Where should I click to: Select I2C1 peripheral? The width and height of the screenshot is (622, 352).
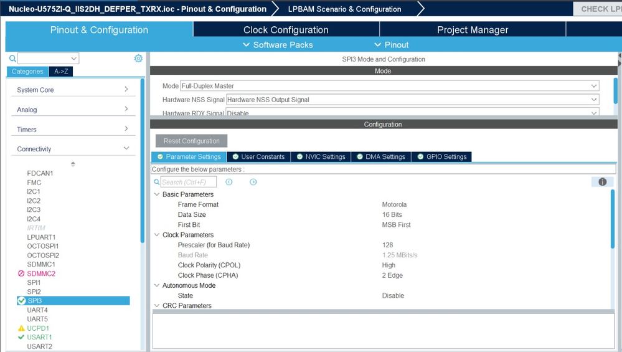coord(34,192)
